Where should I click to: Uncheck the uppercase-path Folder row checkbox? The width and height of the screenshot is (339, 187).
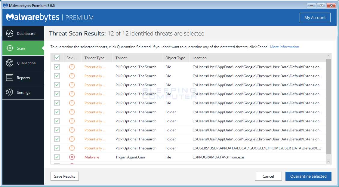coord(57,148)
